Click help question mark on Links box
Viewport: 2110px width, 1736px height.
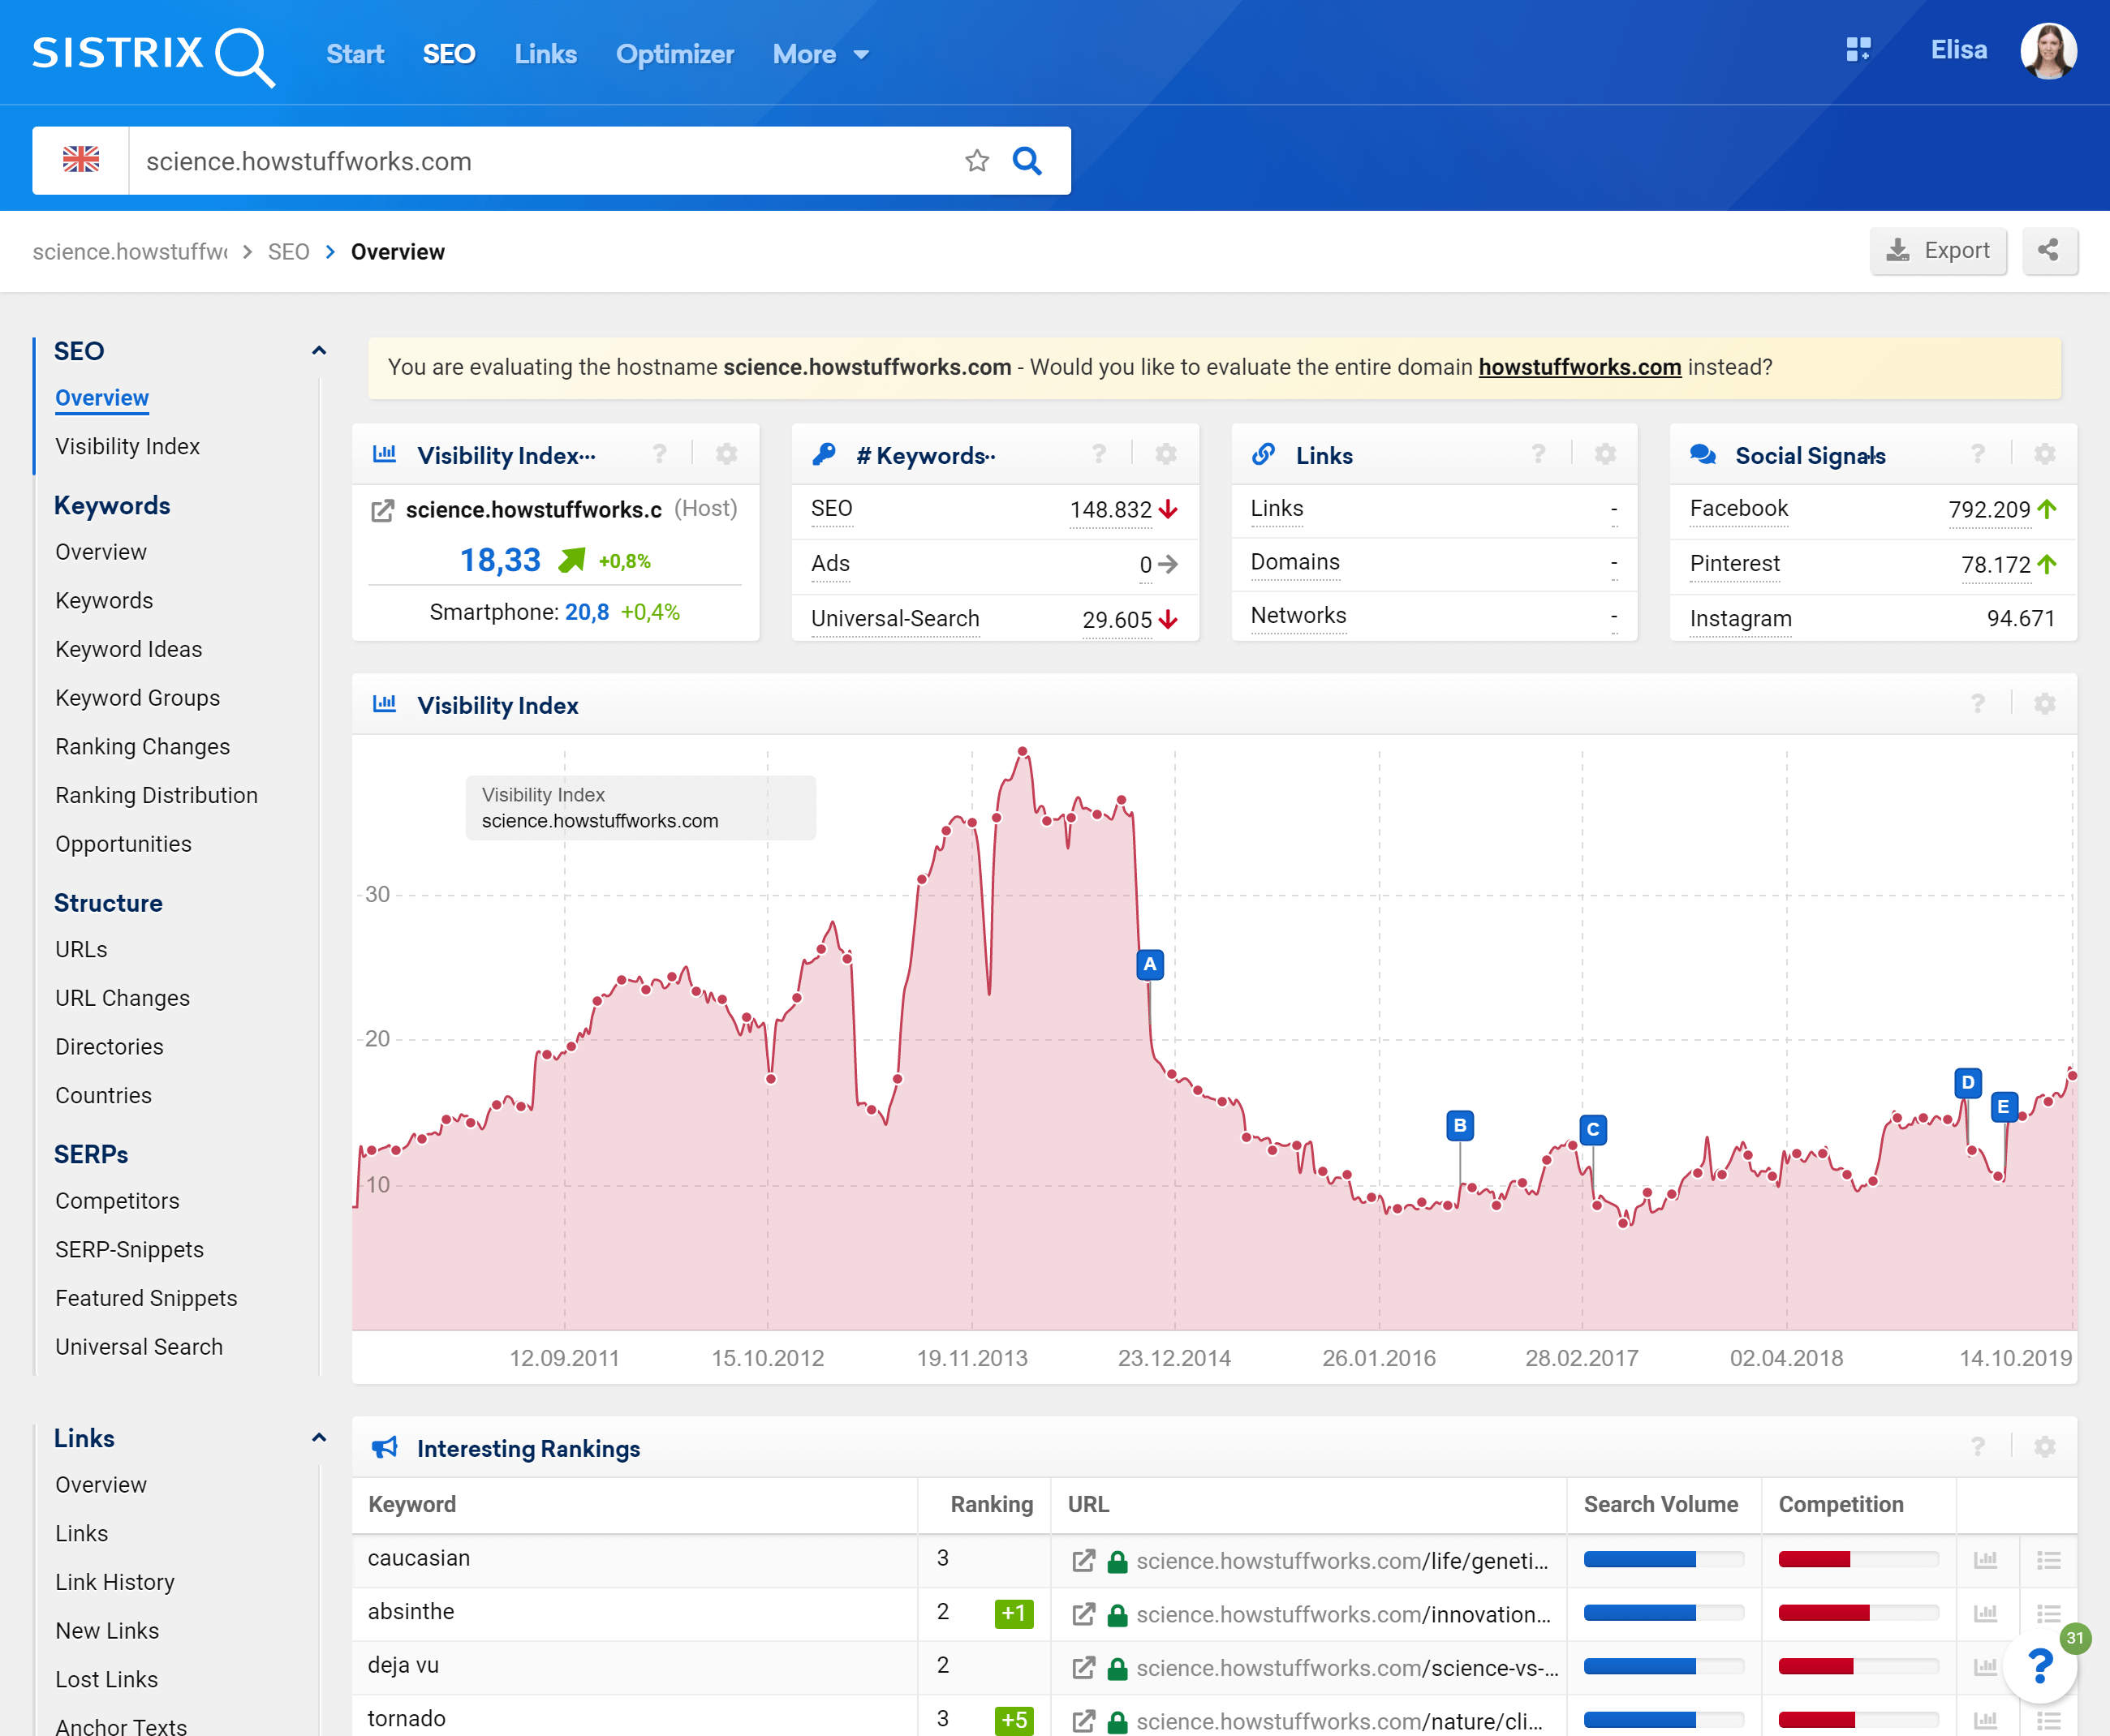(1538, 455)
